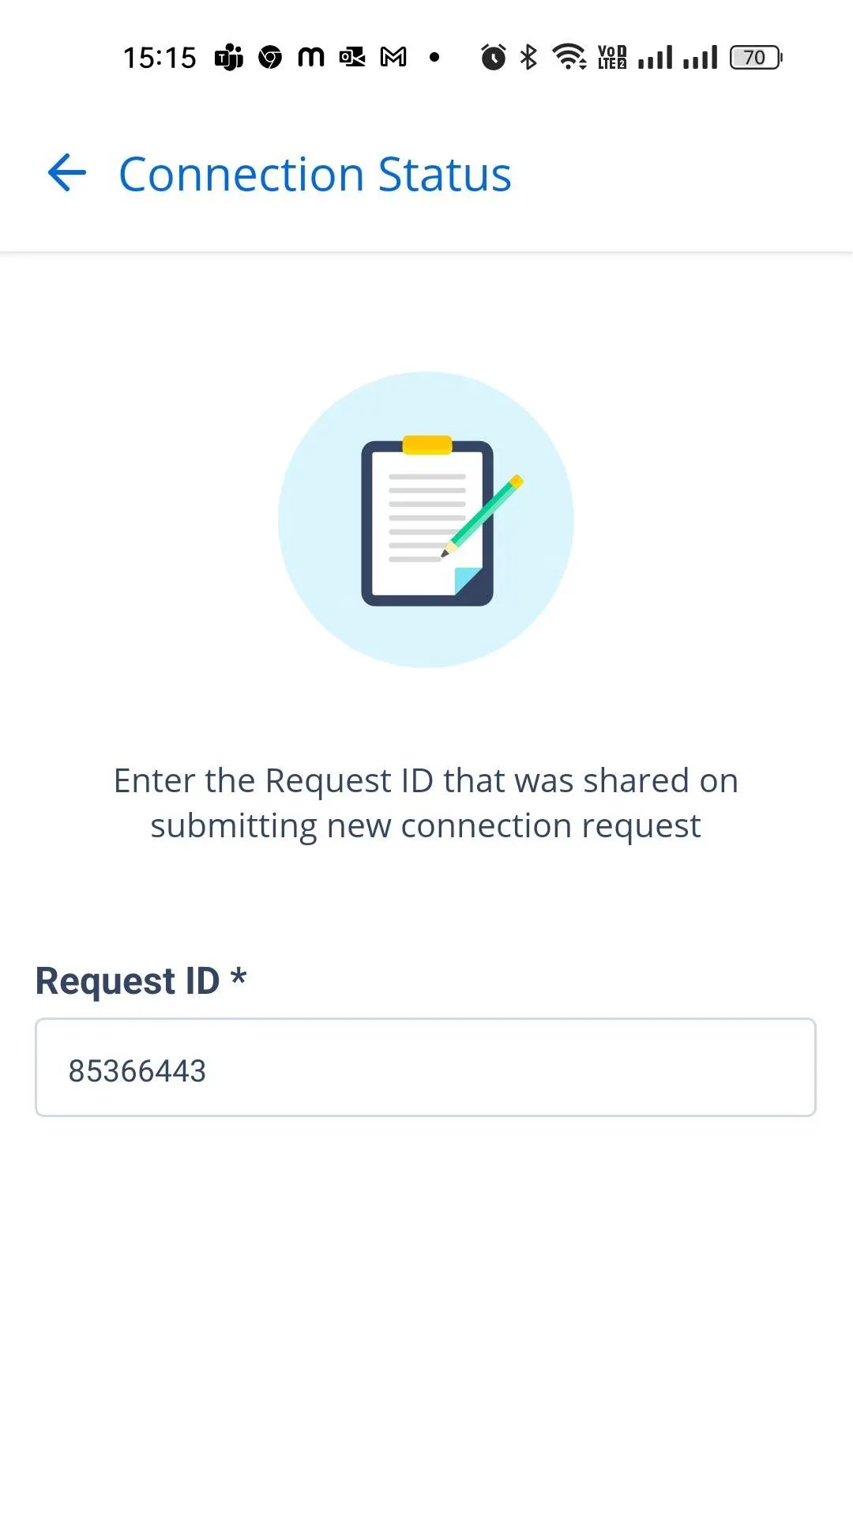The height and width of the screenshot is (1518, 853).
Task: Tap the Wi-Fi status icon
Action: (569, 57)
